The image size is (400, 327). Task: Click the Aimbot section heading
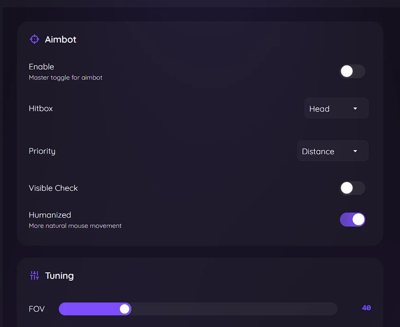pyautogui.click(x=61, y=39)
